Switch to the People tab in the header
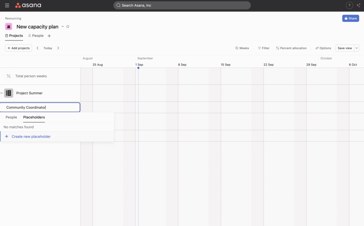 point(36,36)
